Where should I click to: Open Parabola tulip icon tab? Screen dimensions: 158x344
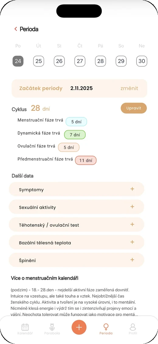[x=52, y=327]
